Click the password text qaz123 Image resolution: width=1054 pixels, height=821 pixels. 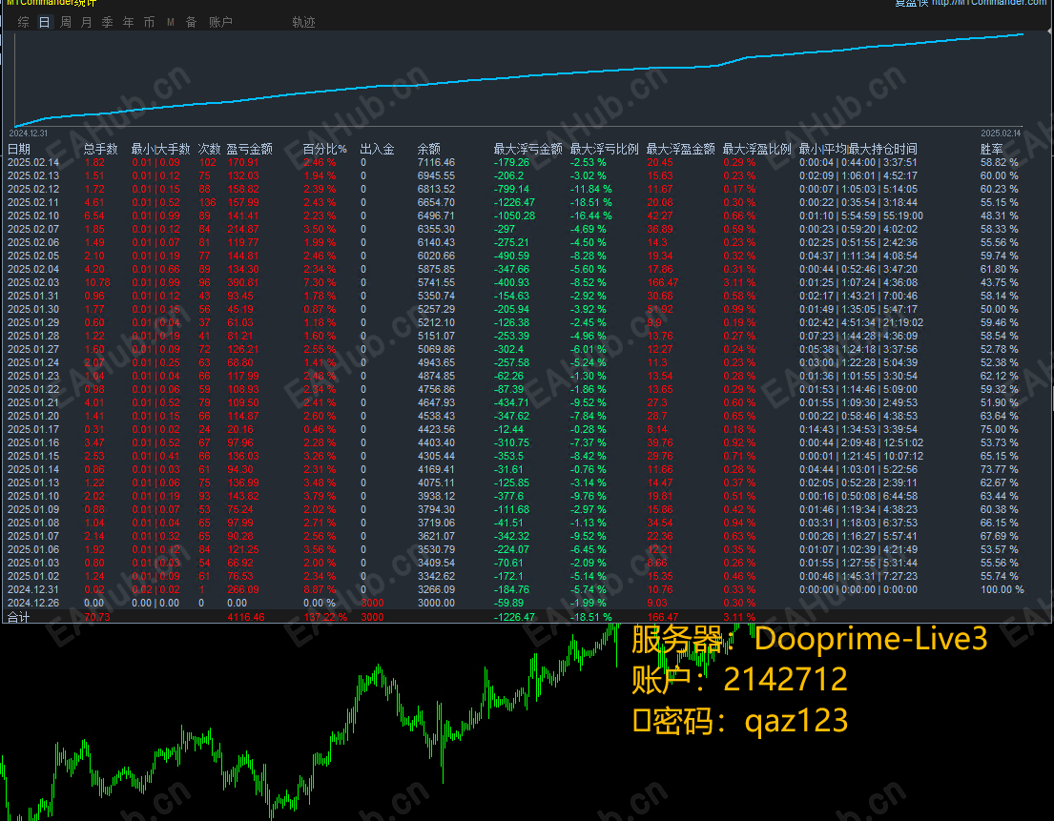[x=796, y=721]
